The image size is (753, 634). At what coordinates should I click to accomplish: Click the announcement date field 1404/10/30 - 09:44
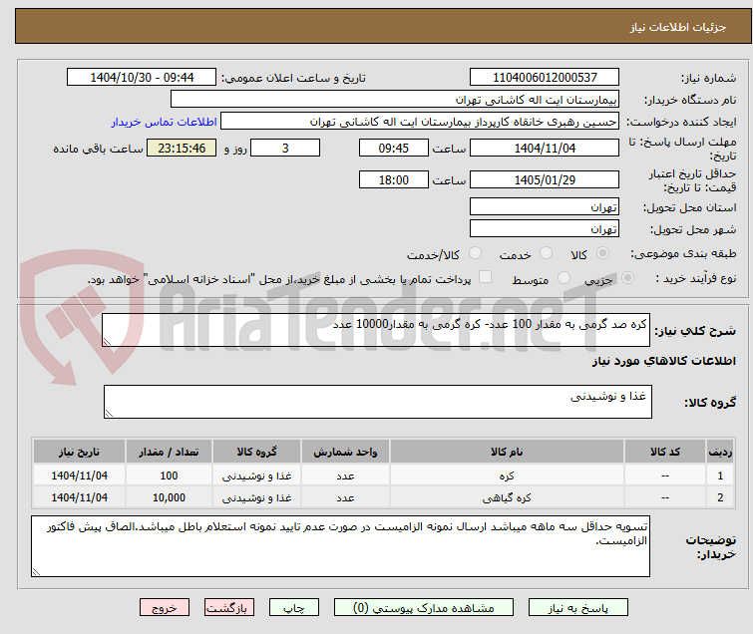coord(142,78)
